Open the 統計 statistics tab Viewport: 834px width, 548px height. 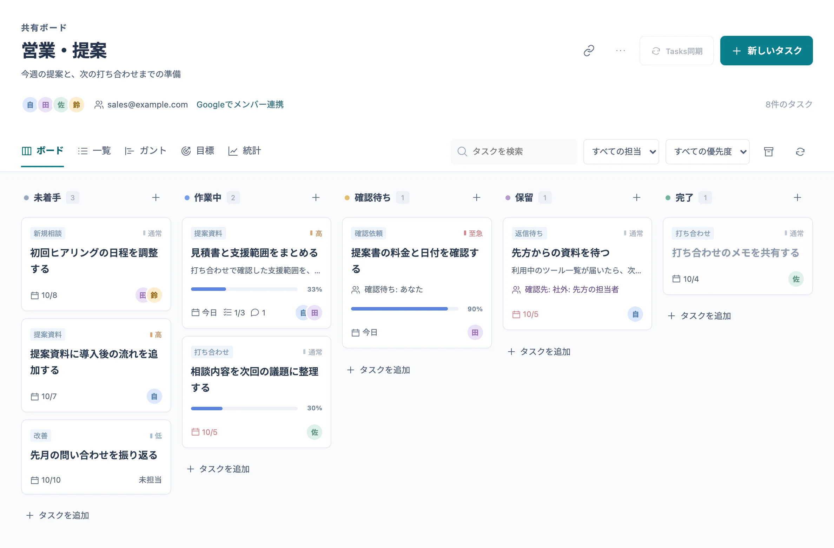pos(245,151)
